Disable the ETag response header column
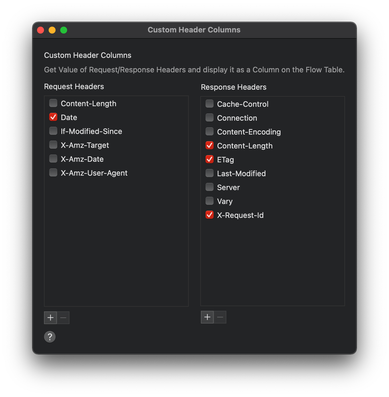389x397 pixels. click(x=209, y=159)
